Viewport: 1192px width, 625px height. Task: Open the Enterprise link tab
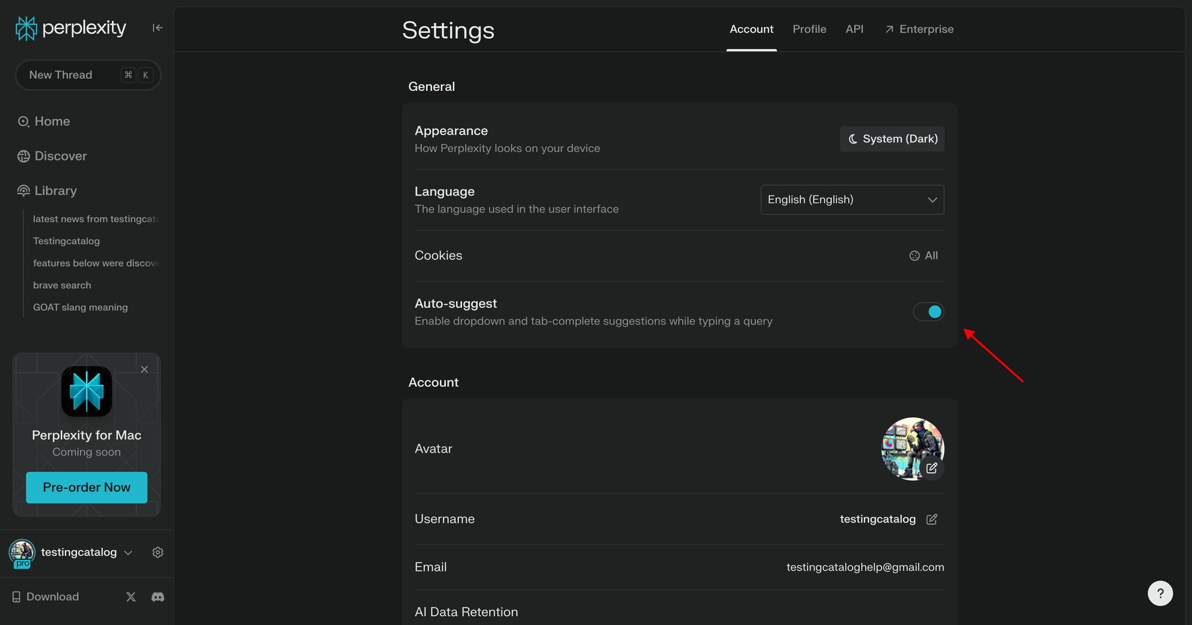[x=920, y=29]
